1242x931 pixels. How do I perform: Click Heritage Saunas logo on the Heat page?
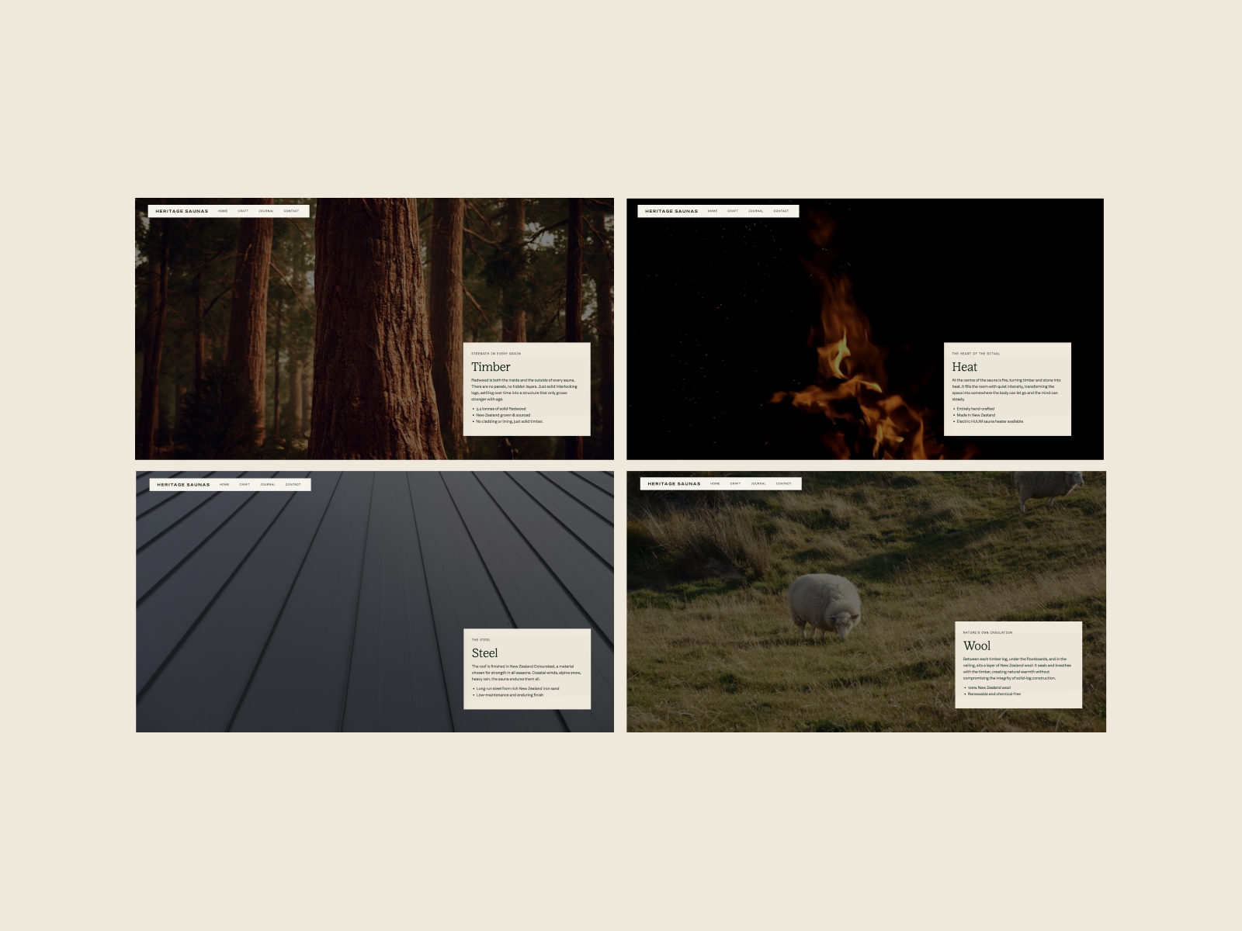[671, 211]
